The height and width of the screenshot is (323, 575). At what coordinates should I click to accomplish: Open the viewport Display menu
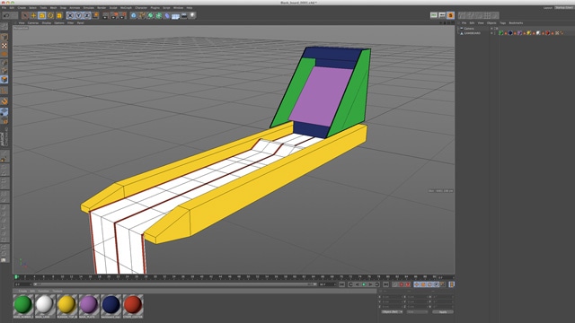point(47,22)
